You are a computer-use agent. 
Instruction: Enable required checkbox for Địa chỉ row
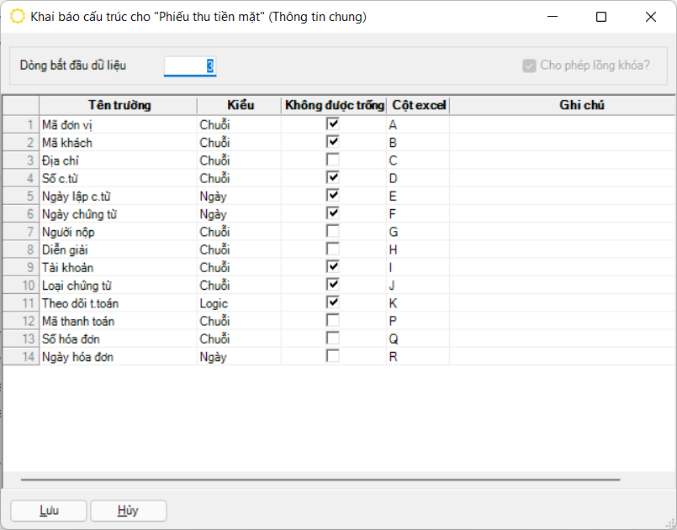point(334,160)
